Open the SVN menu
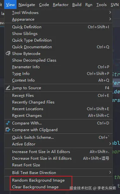Screen dimensions: 120x194 [x=114, y=5]
